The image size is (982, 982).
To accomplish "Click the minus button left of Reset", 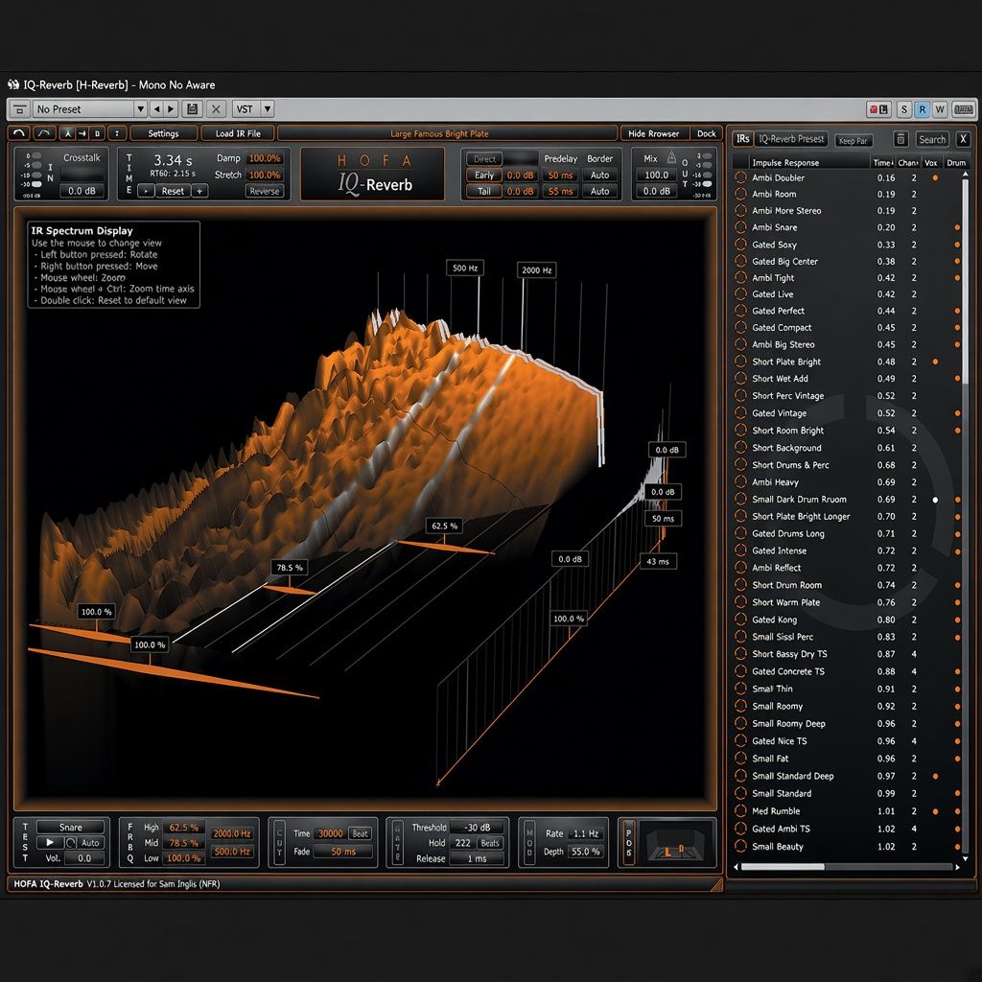I will (146, 191).
